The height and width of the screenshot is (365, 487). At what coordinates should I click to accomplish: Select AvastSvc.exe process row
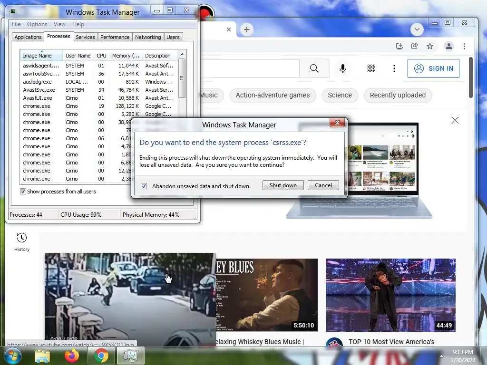tap(99, 90)
